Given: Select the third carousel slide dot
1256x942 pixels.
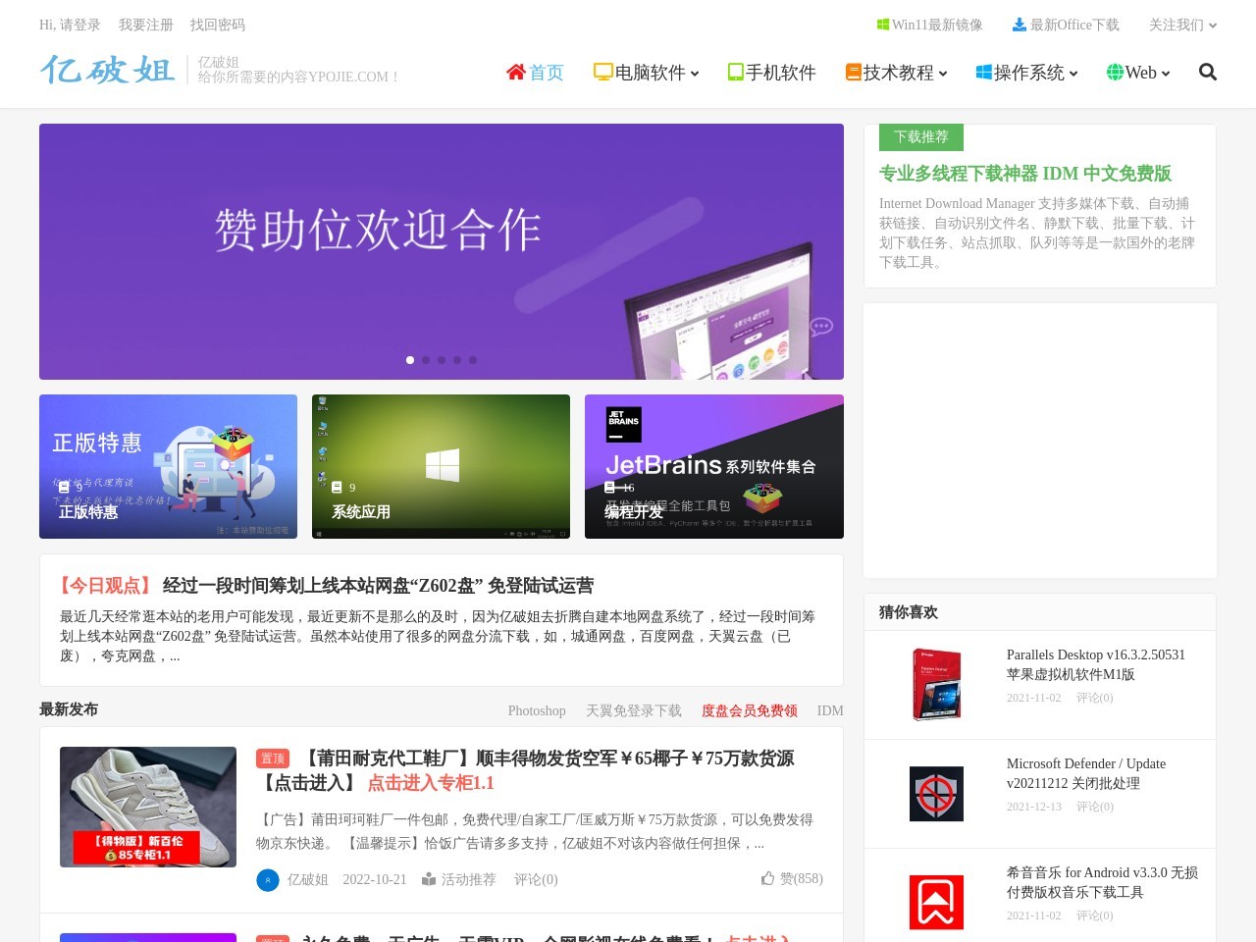Looking at the screenshot, I should point(442,360).
